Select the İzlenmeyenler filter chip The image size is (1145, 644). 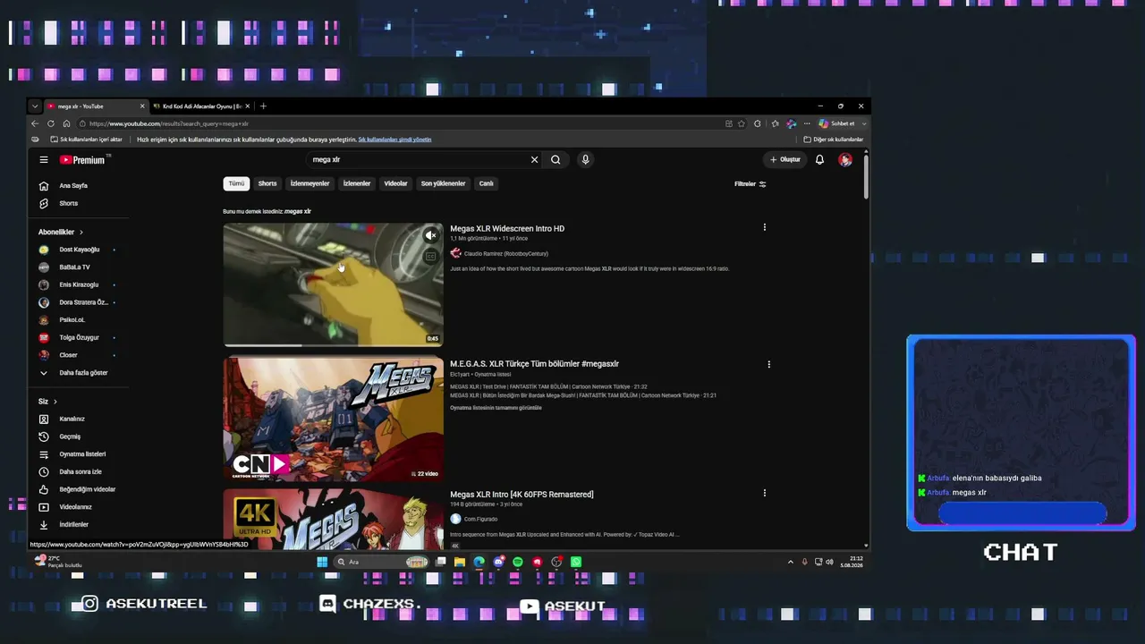(x=310, y=184)
